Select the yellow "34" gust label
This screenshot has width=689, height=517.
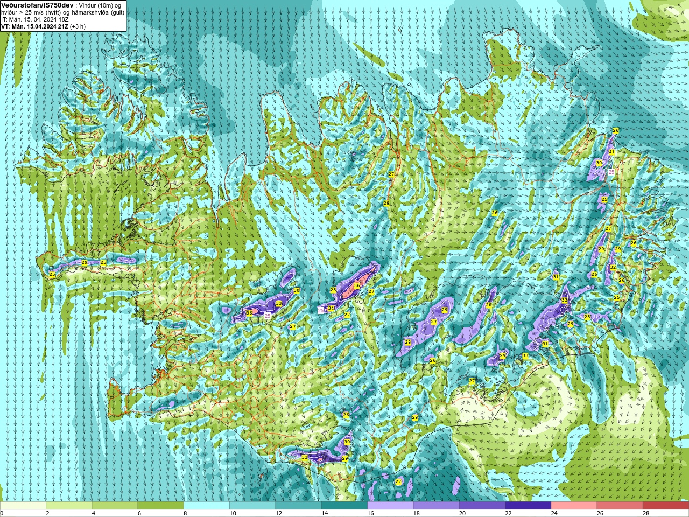[x=331, y=308]
